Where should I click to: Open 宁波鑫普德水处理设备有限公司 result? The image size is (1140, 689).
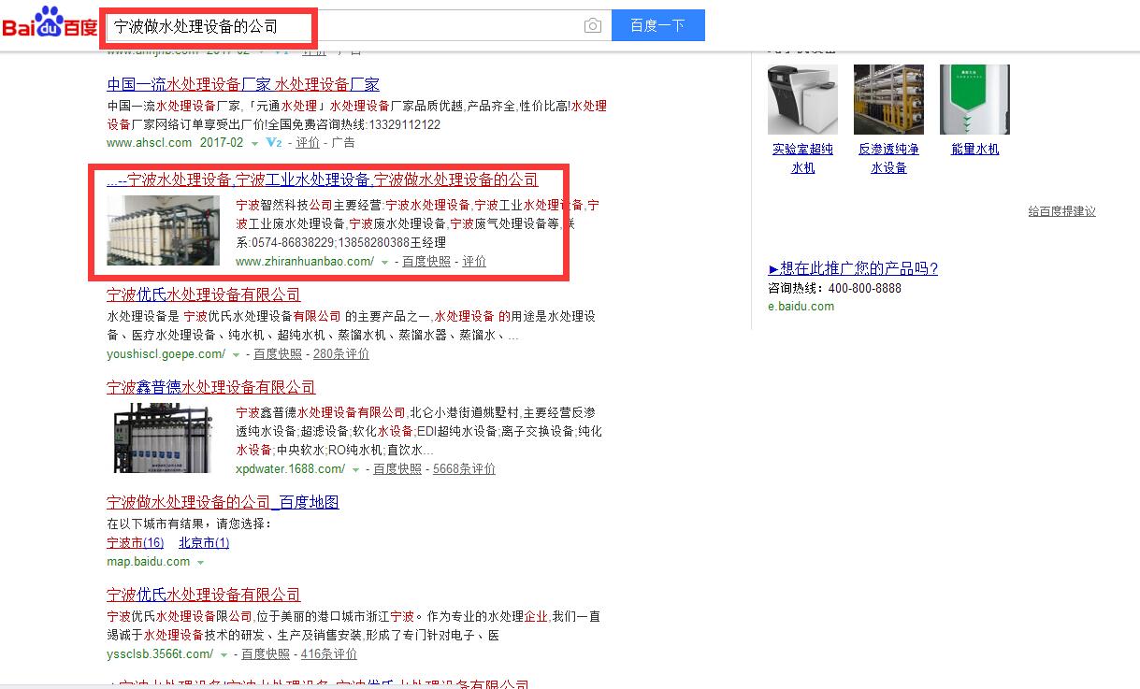(x=211, y=387)
